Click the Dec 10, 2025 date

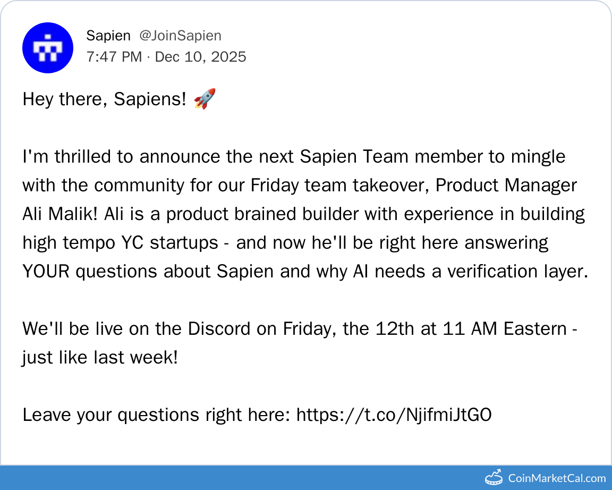pos(200,57)
